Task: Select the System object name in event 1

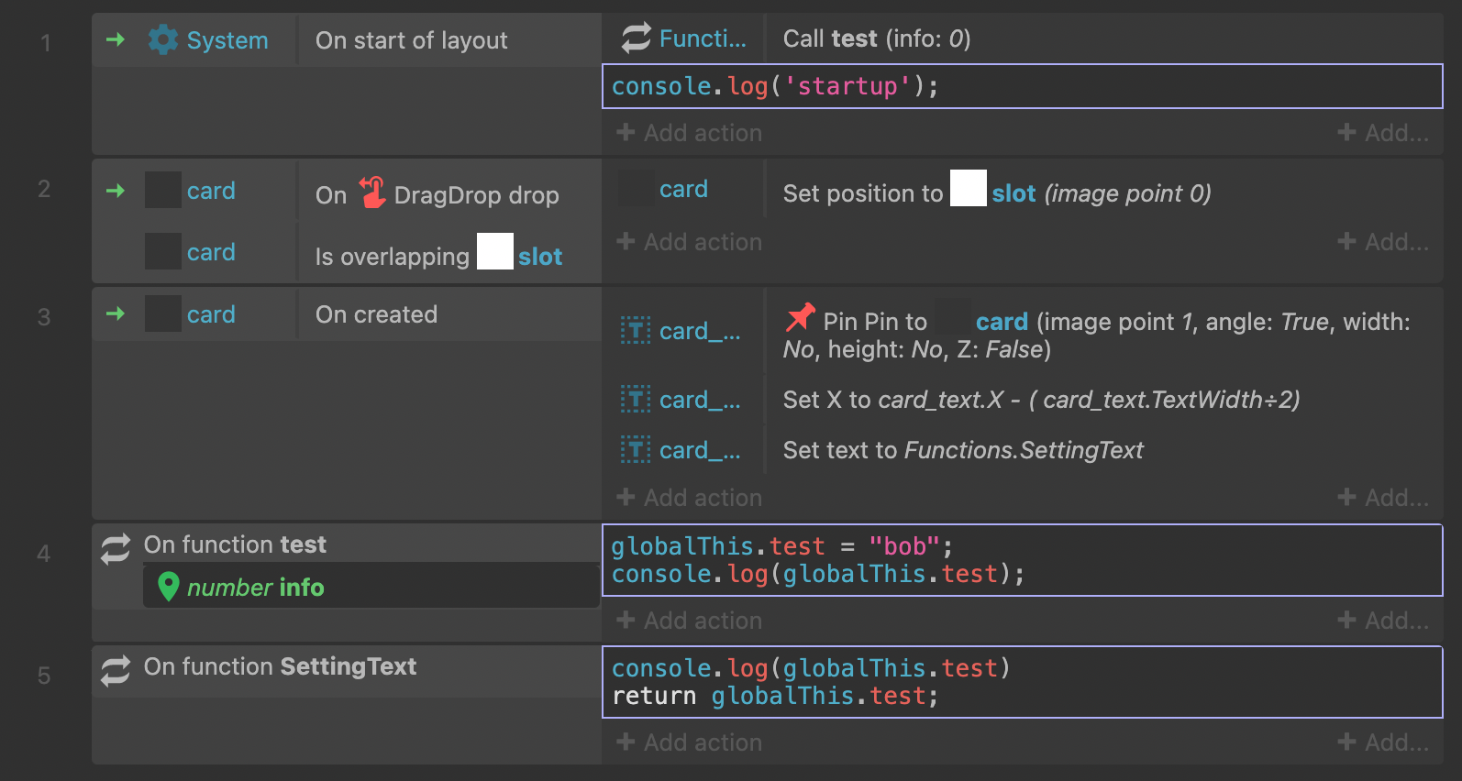Action: click(x=227, y=40)
